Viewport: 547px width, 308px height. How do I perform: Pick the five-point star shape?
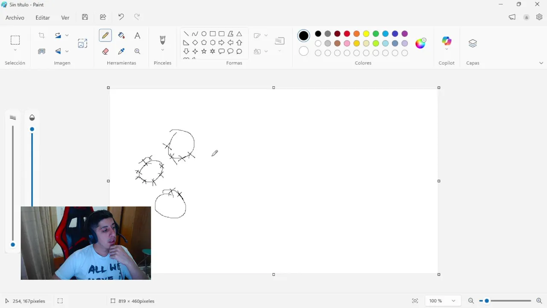click(204, 51)
